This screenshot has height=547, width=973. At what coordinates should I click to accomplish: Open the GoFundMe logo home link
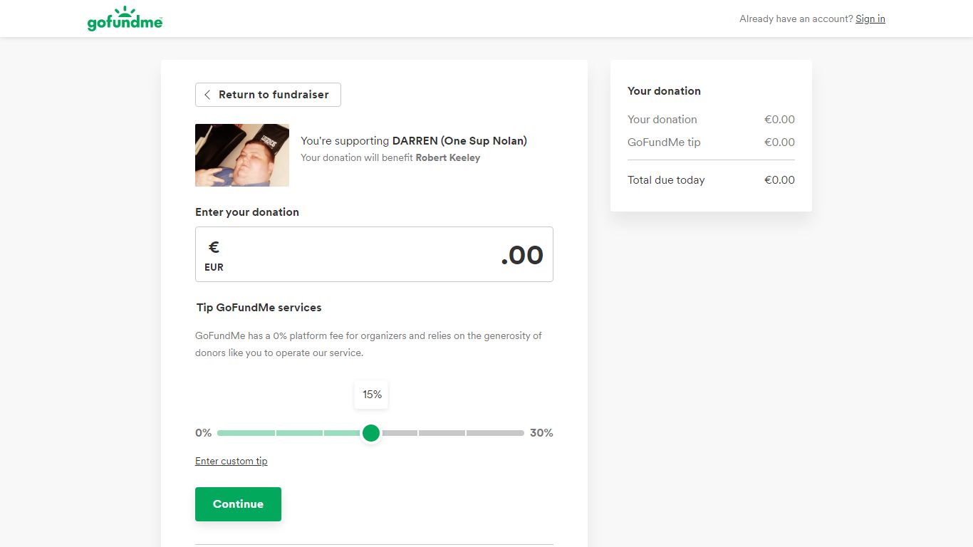125,19
